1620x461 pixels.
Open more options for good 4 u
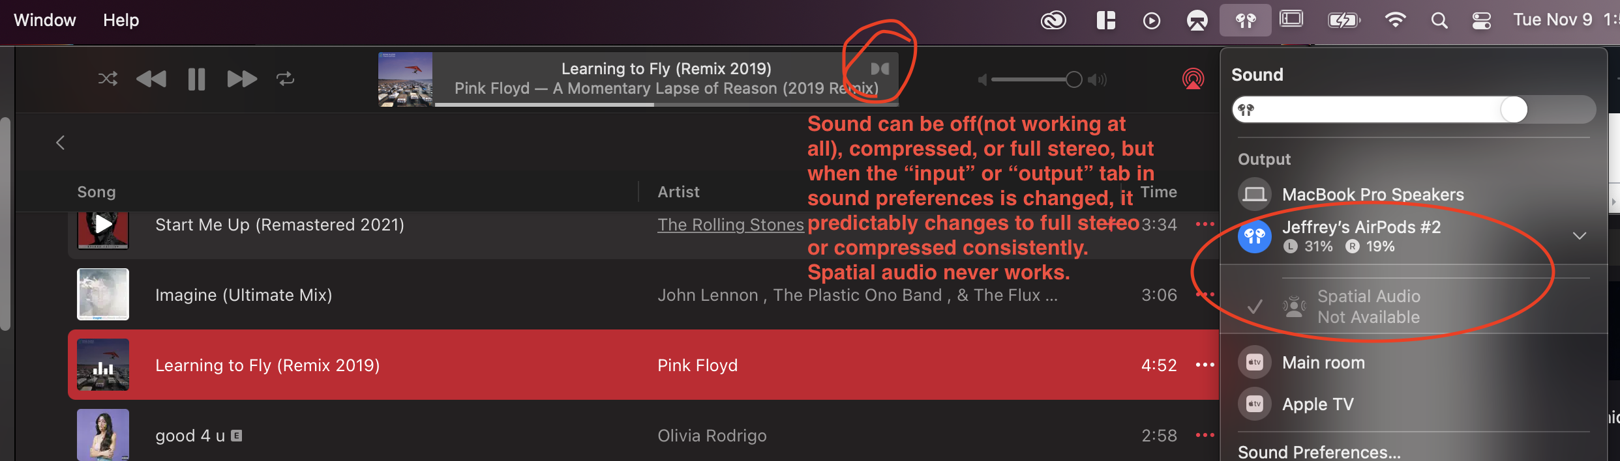(x=1205, y=435)
